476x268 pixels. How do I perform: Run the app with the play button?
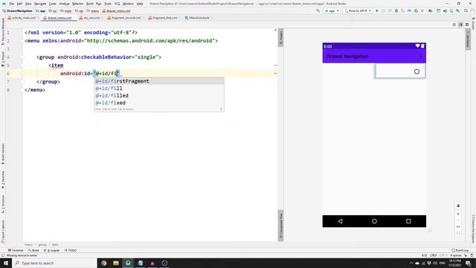[377, 10]
